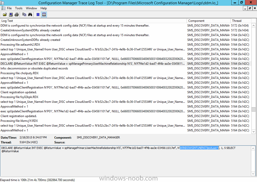257x182 pixels.
Task: Restore the inner ddm.log document window
Action: [250, 8]
